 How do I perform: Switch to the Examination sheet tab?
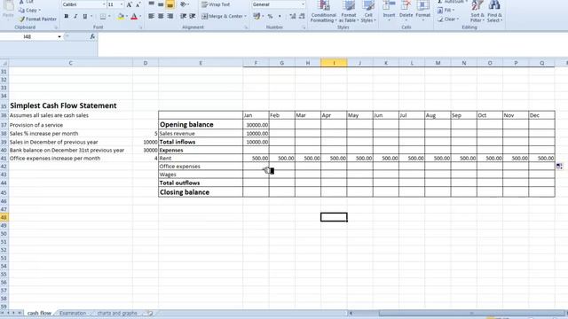point(73,313)
